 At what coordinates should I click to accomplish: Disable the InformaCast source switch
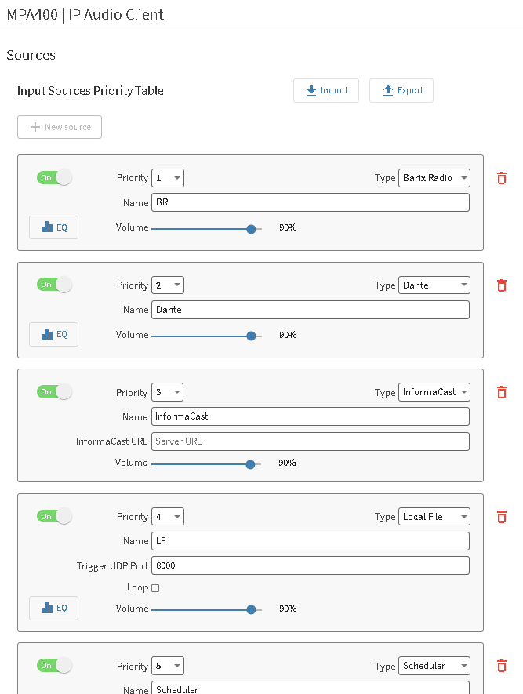[54, 391]
